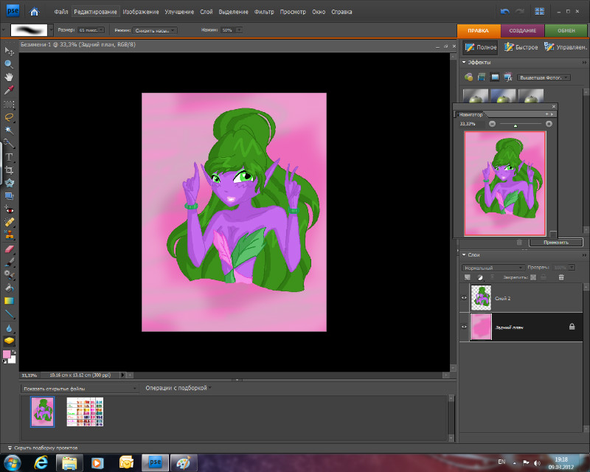This screenshot has width=590, height=472.
Task: Toggle visibility of Задний план layer
Action: click(x=464, y=326)
